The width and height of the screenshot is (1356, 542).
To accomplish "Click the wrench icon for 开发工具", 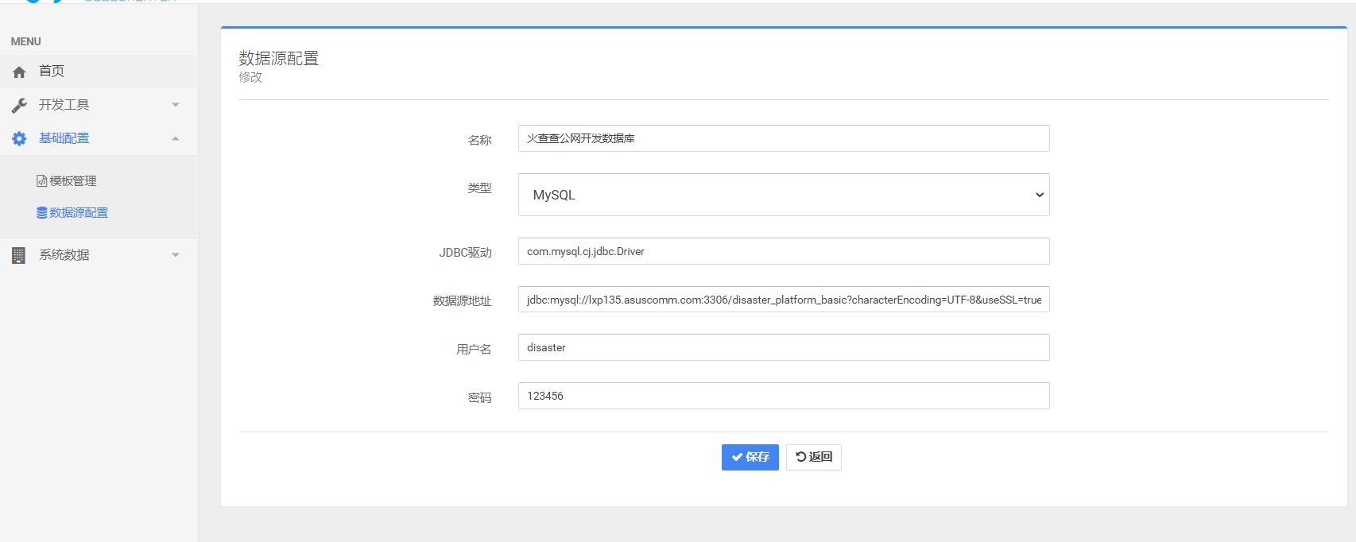I will coord(19,105).
